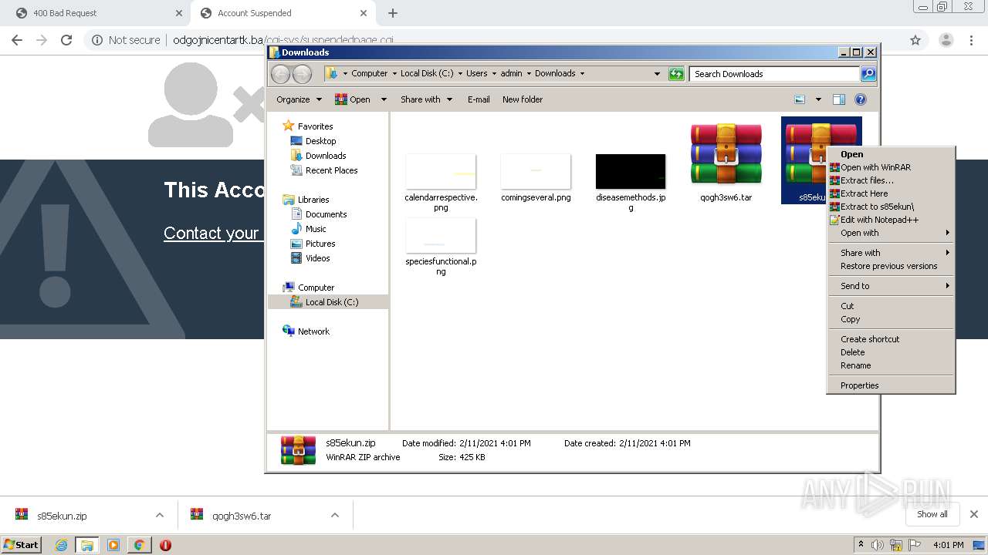This screenshot has width=988, height=555.
Task: Open s85ekun.zip download options chevron
Action: tap(160, 516)
